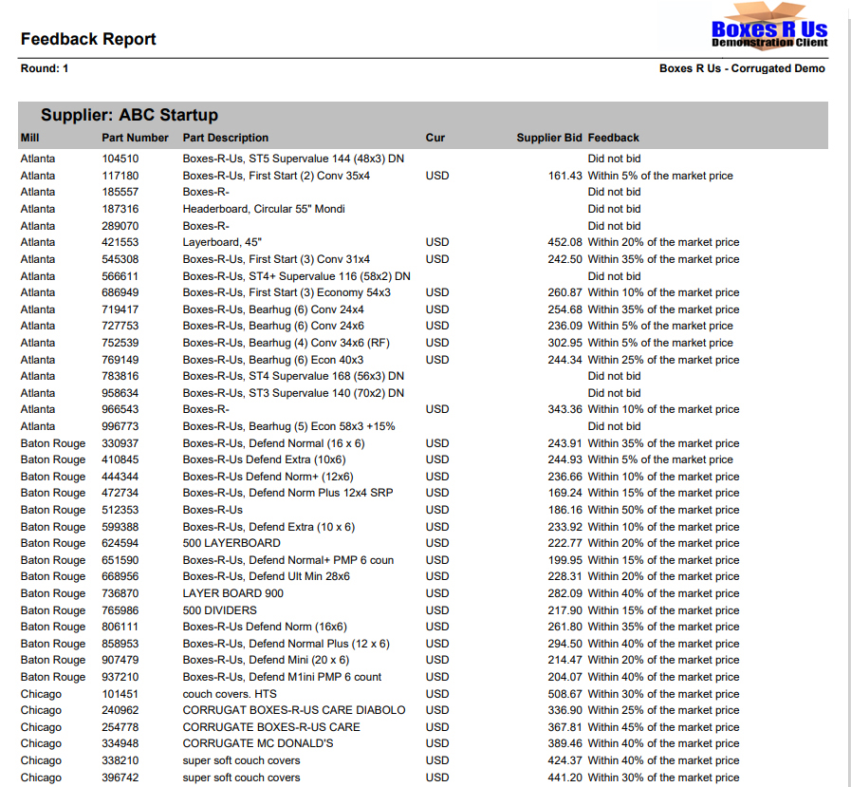Select part number 545308

click(120, 259)
